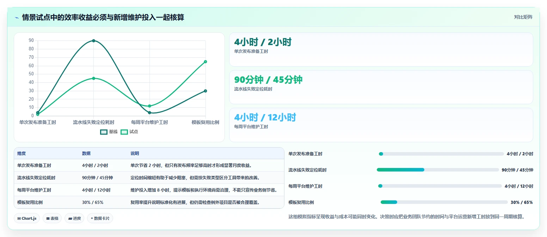Click the Chart.js tag chip
The width and height of the screenshot is (547, 237).
click(x=27, y=218)
